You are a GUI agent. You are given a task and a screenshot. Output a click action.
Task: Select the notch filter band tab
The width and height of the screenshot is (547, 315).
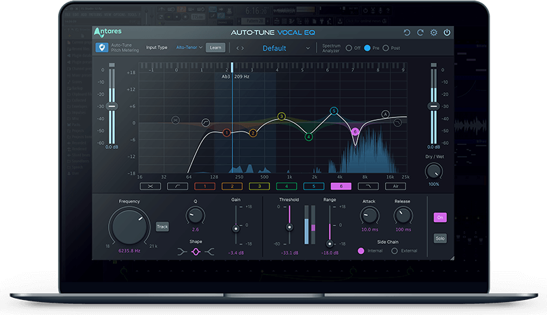[x=150, y=187]
